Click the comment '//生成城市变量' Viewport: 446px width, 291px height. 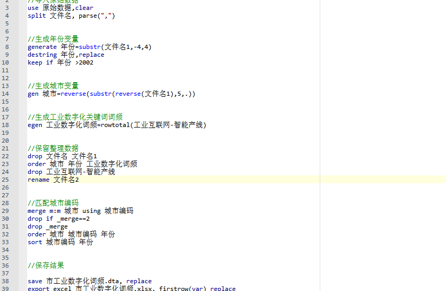(x=53, y=86)
